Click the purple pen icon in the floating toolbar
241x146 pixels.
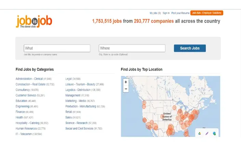coord(207,133)
